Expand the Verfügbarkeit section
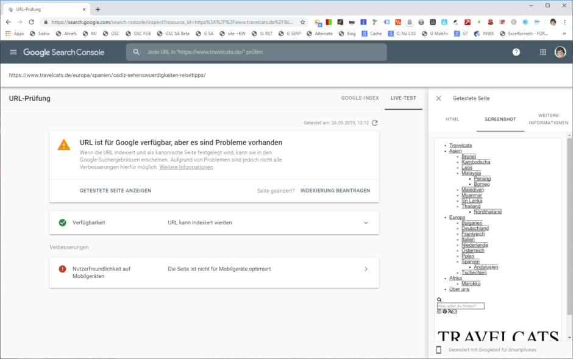The height and width of the screenshot is (359, 573). tap(366, 223)
